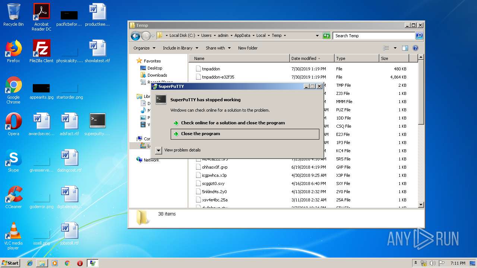Click the search magnifier in Temp window

(419, 36)
